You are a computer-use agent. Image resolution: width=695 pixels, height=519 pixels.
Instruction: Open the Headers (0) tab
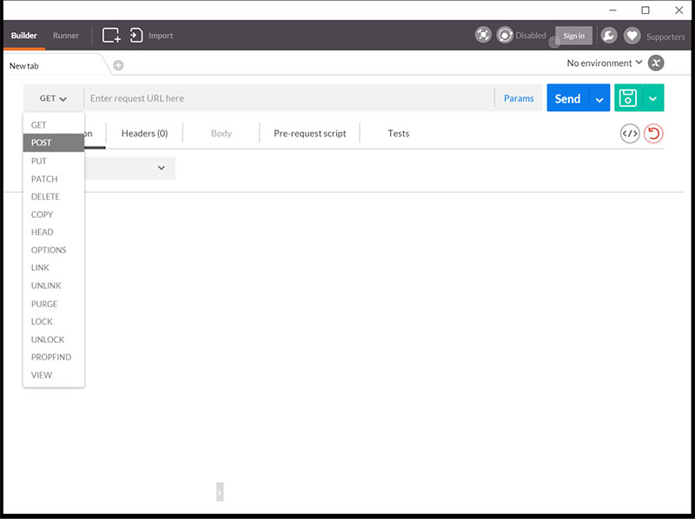(144, 134)
